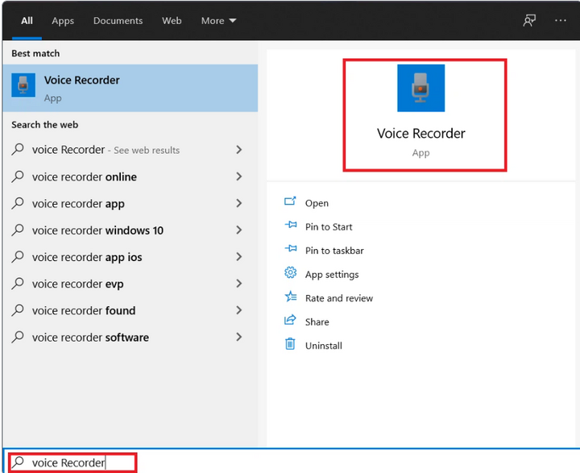
Task: Click the App settings gear icon
Action: pos(290,274)
